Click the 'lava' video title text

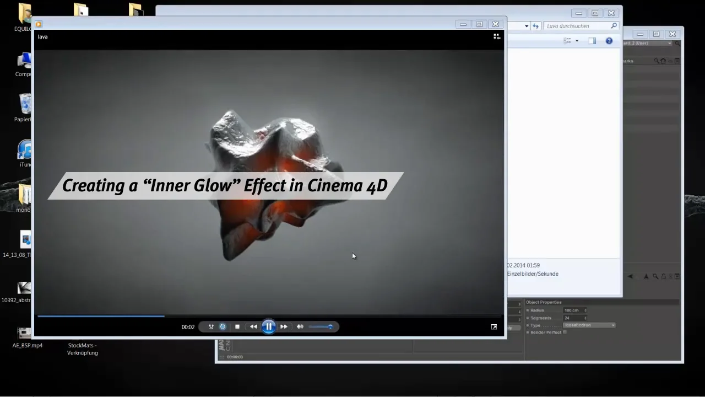[x=43, y=37]
